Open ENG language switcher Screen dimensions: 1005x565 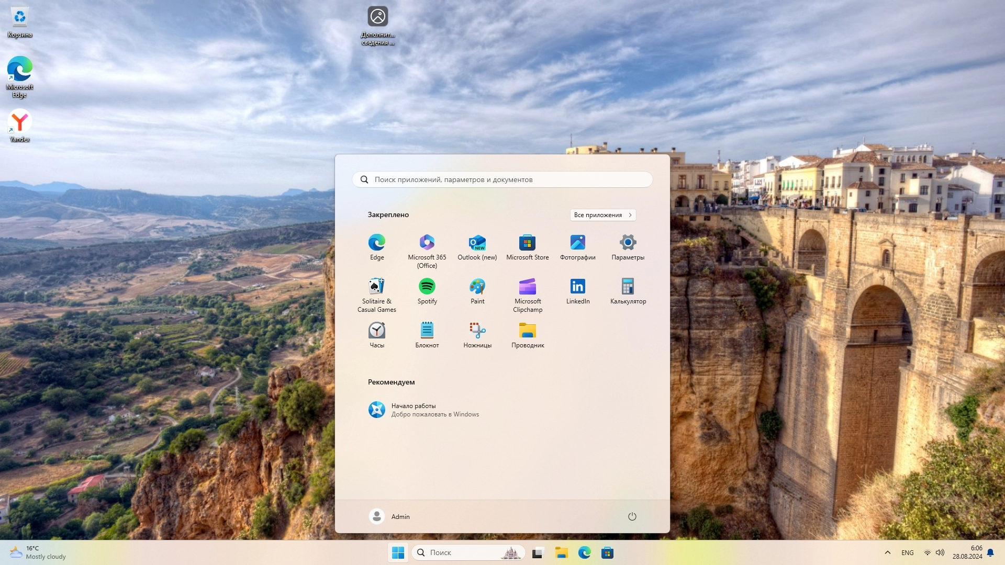point(907,552)
